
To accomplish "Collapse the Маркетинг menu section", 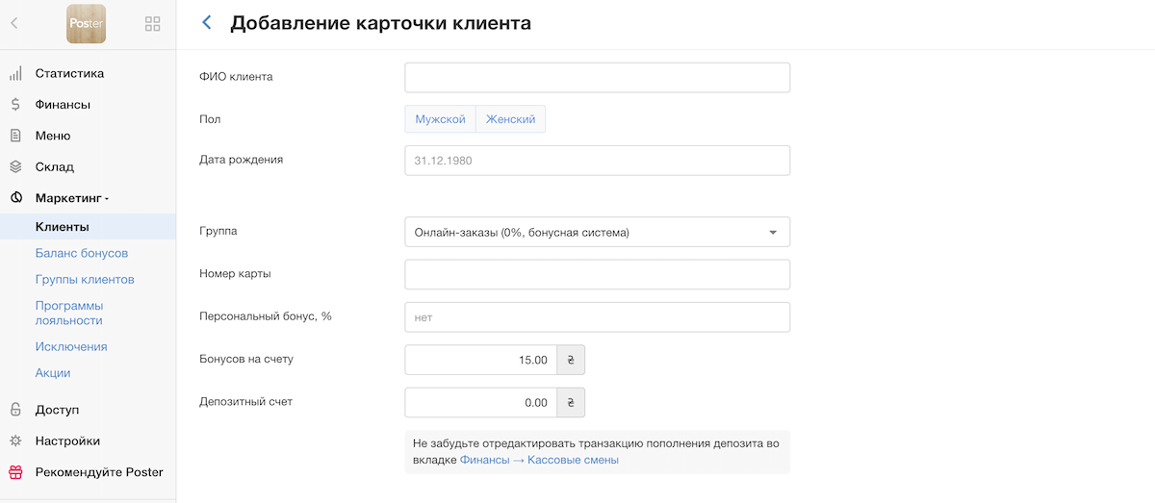I will point(72,198).
